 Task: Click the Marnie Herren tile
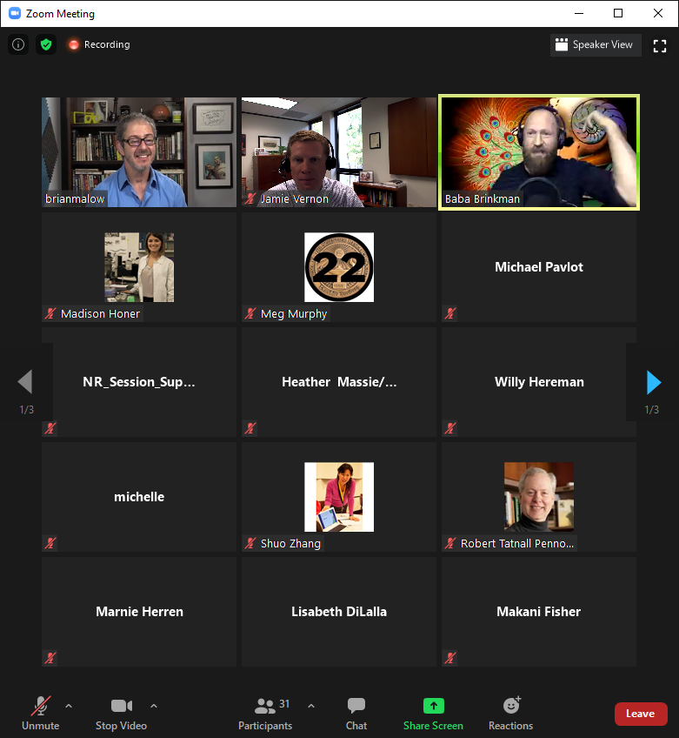(139, 612)
